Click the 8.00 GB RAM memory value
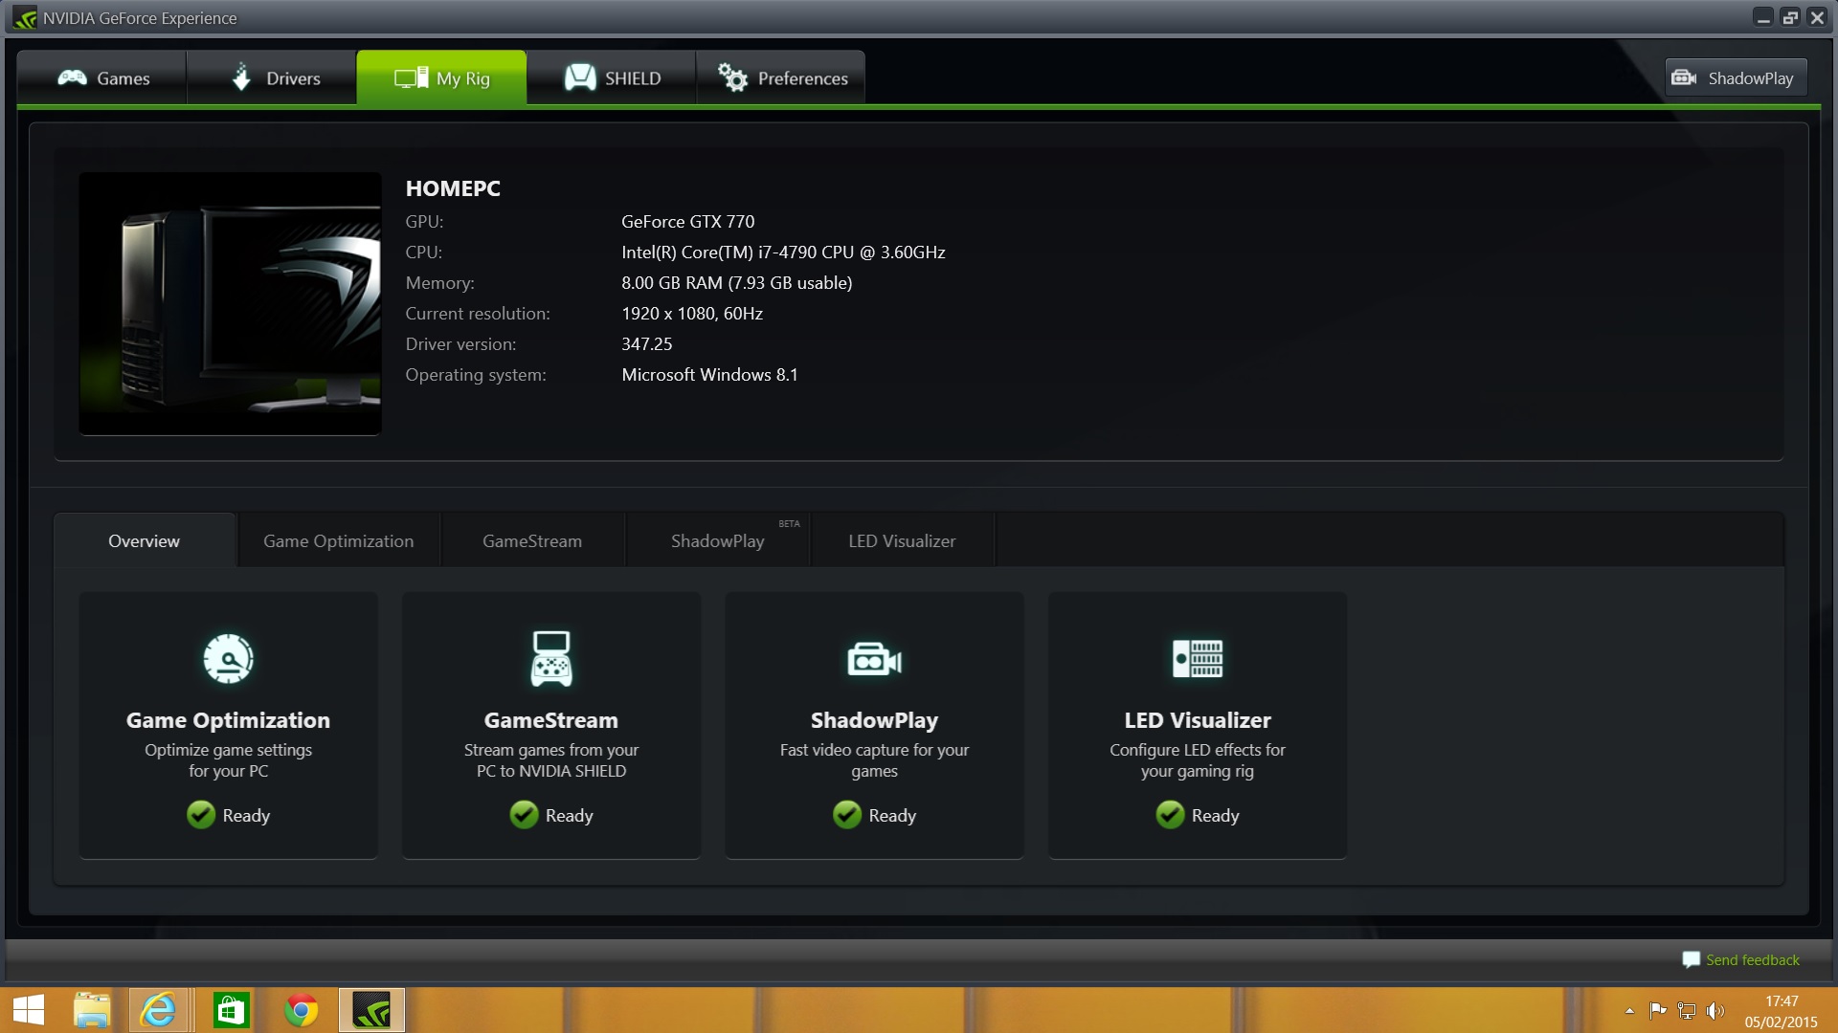1838x1033 pixels. pos(736,282)
